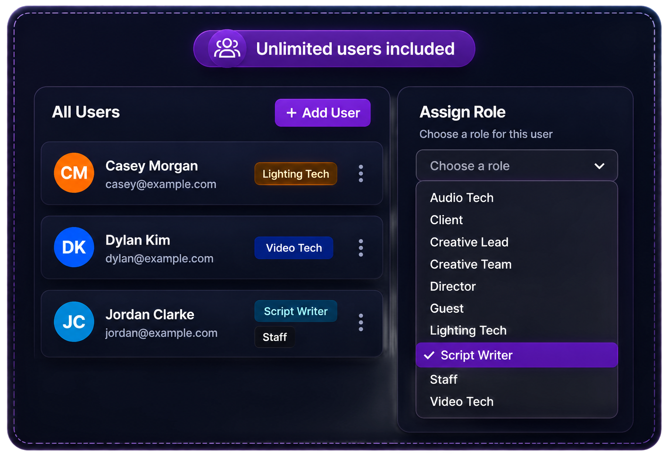Image resolution: width=667 pixels, height=457 pixels.
Task: Click Dylan Kim's Video Tech badge
Action: [294, 248]
